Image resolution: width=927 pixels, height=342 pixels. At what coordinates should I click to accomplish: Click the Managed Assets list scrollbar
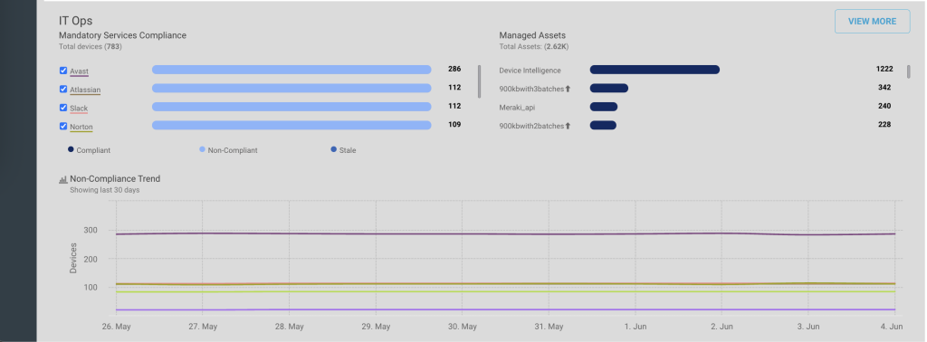click(909, 71)
